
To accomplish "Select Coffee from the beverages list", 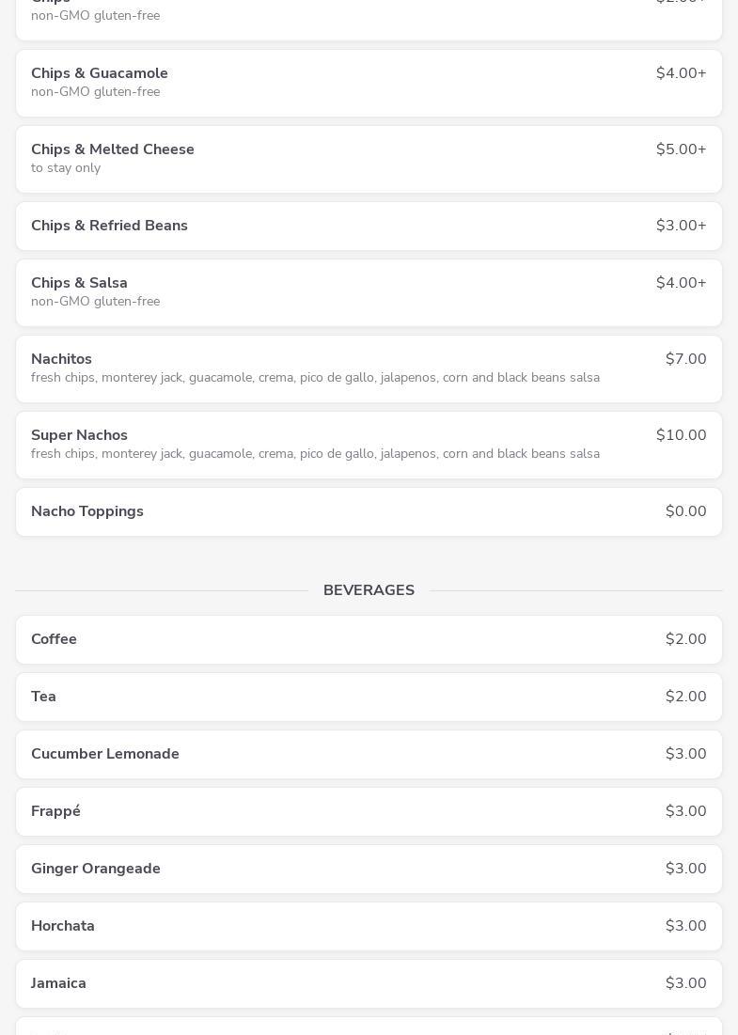I will click(x=55, y=639).
